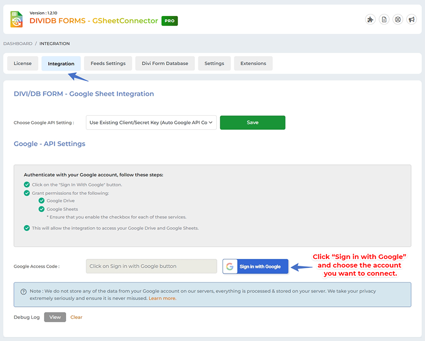
Task: Click the Google Access Code input field
Action: pos(151,266)
